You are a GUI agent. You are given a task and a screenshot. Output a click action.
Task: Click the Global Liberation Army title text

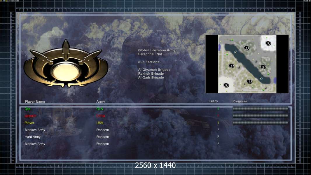click(157, 50)
